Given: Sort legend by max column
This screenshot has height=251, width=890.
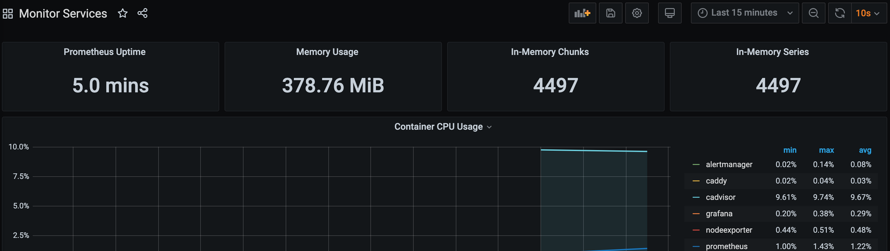Looking at the screenshot, I should pos(826,150).
